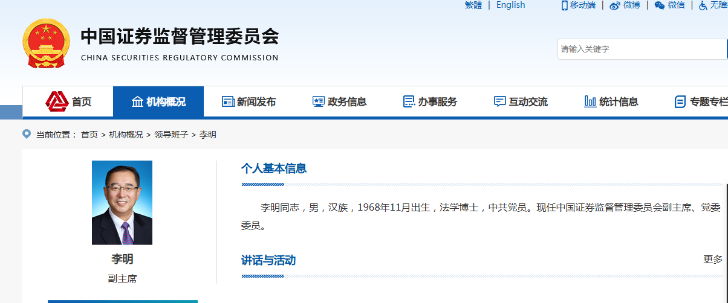The image size is (728, 303).
Task: Click the wheelchair accessibility icon
Action: coord(703,5)
